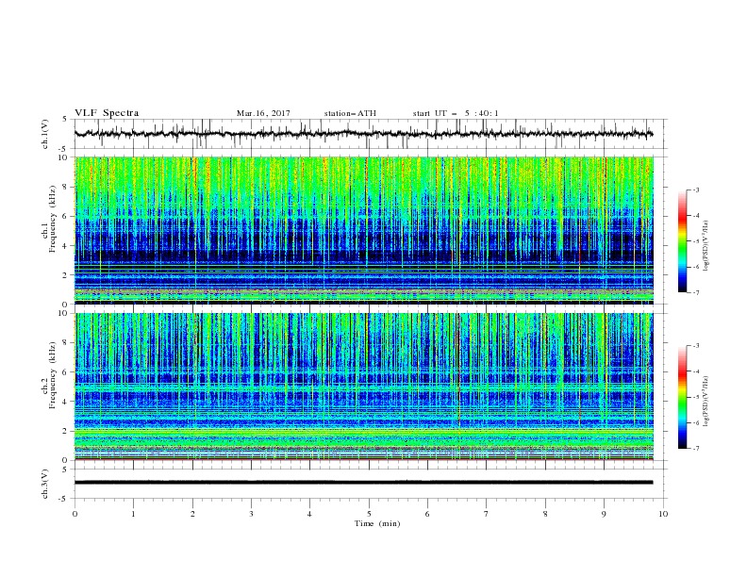This screenshot has width=747, height=577.
Task: Click inside the ch.1 spectrogram panel
Action: pos(364,230)
